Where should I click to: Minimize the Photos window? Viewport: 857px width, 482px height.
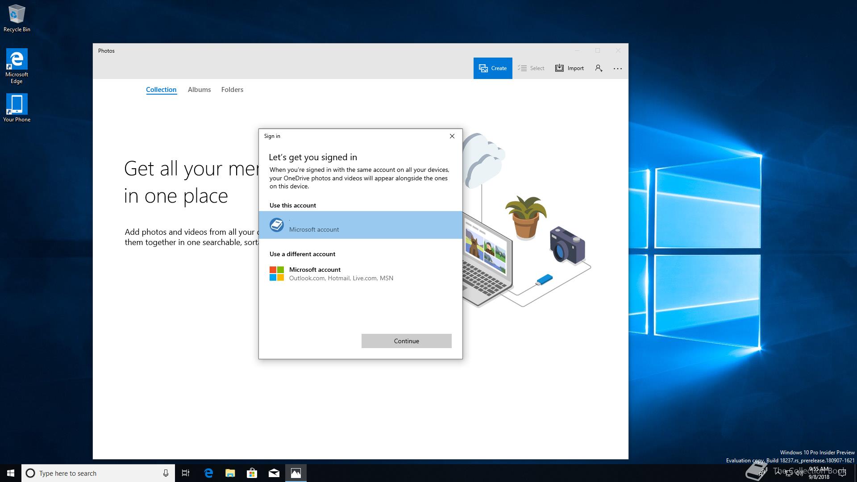pos(577,50)
